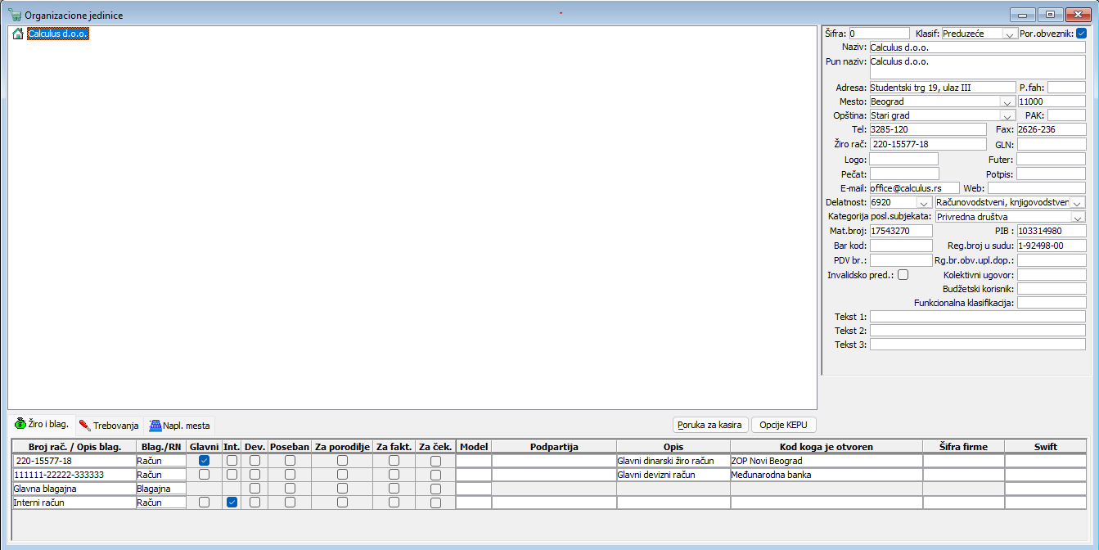Uncheck Int. checkbox for Interni račun row
The width and height of the screenshot is (1099, 550).
[232, 503]
